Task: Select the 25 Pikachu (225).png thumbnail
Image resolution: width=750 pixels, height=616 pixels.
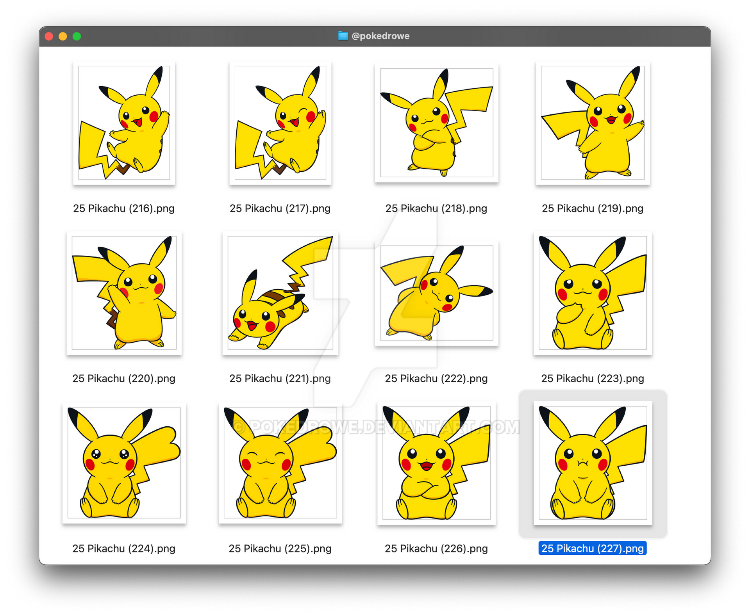Action: point(280,463)
